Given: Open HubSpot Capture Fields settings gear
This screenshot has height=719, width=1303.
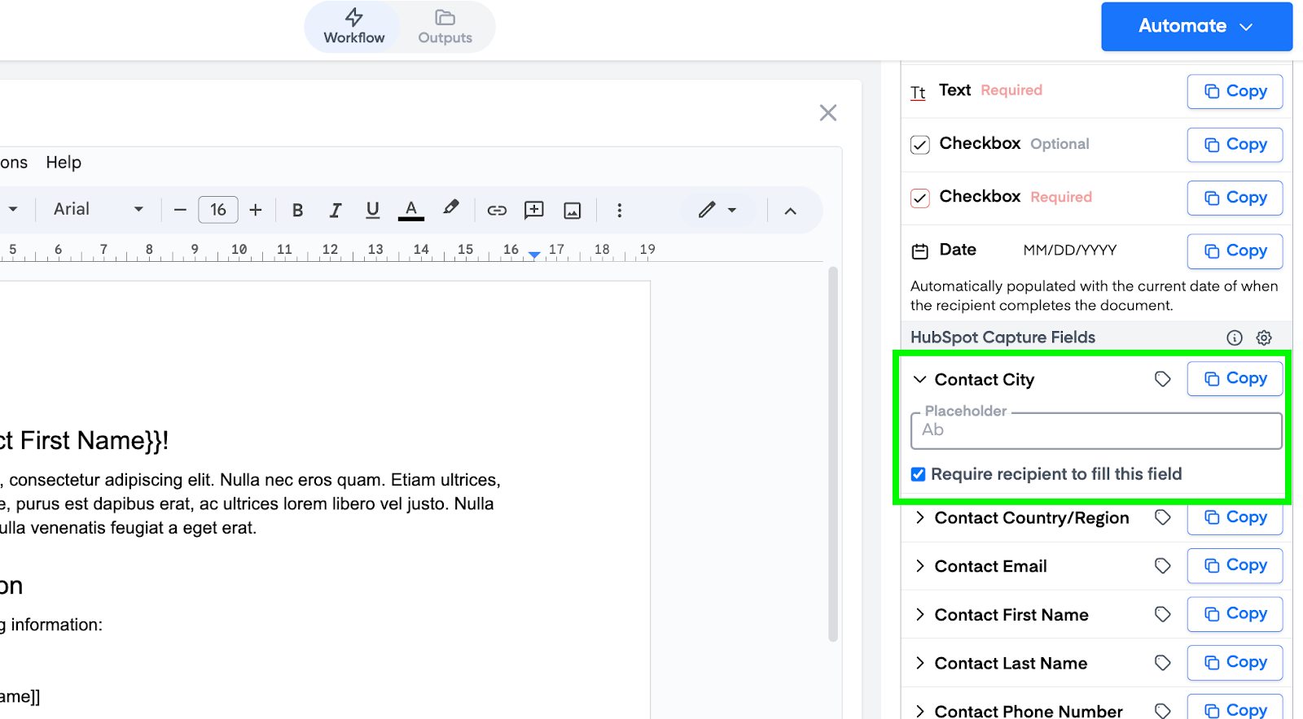Looking at the screenshot, I should click(1264, 338).
